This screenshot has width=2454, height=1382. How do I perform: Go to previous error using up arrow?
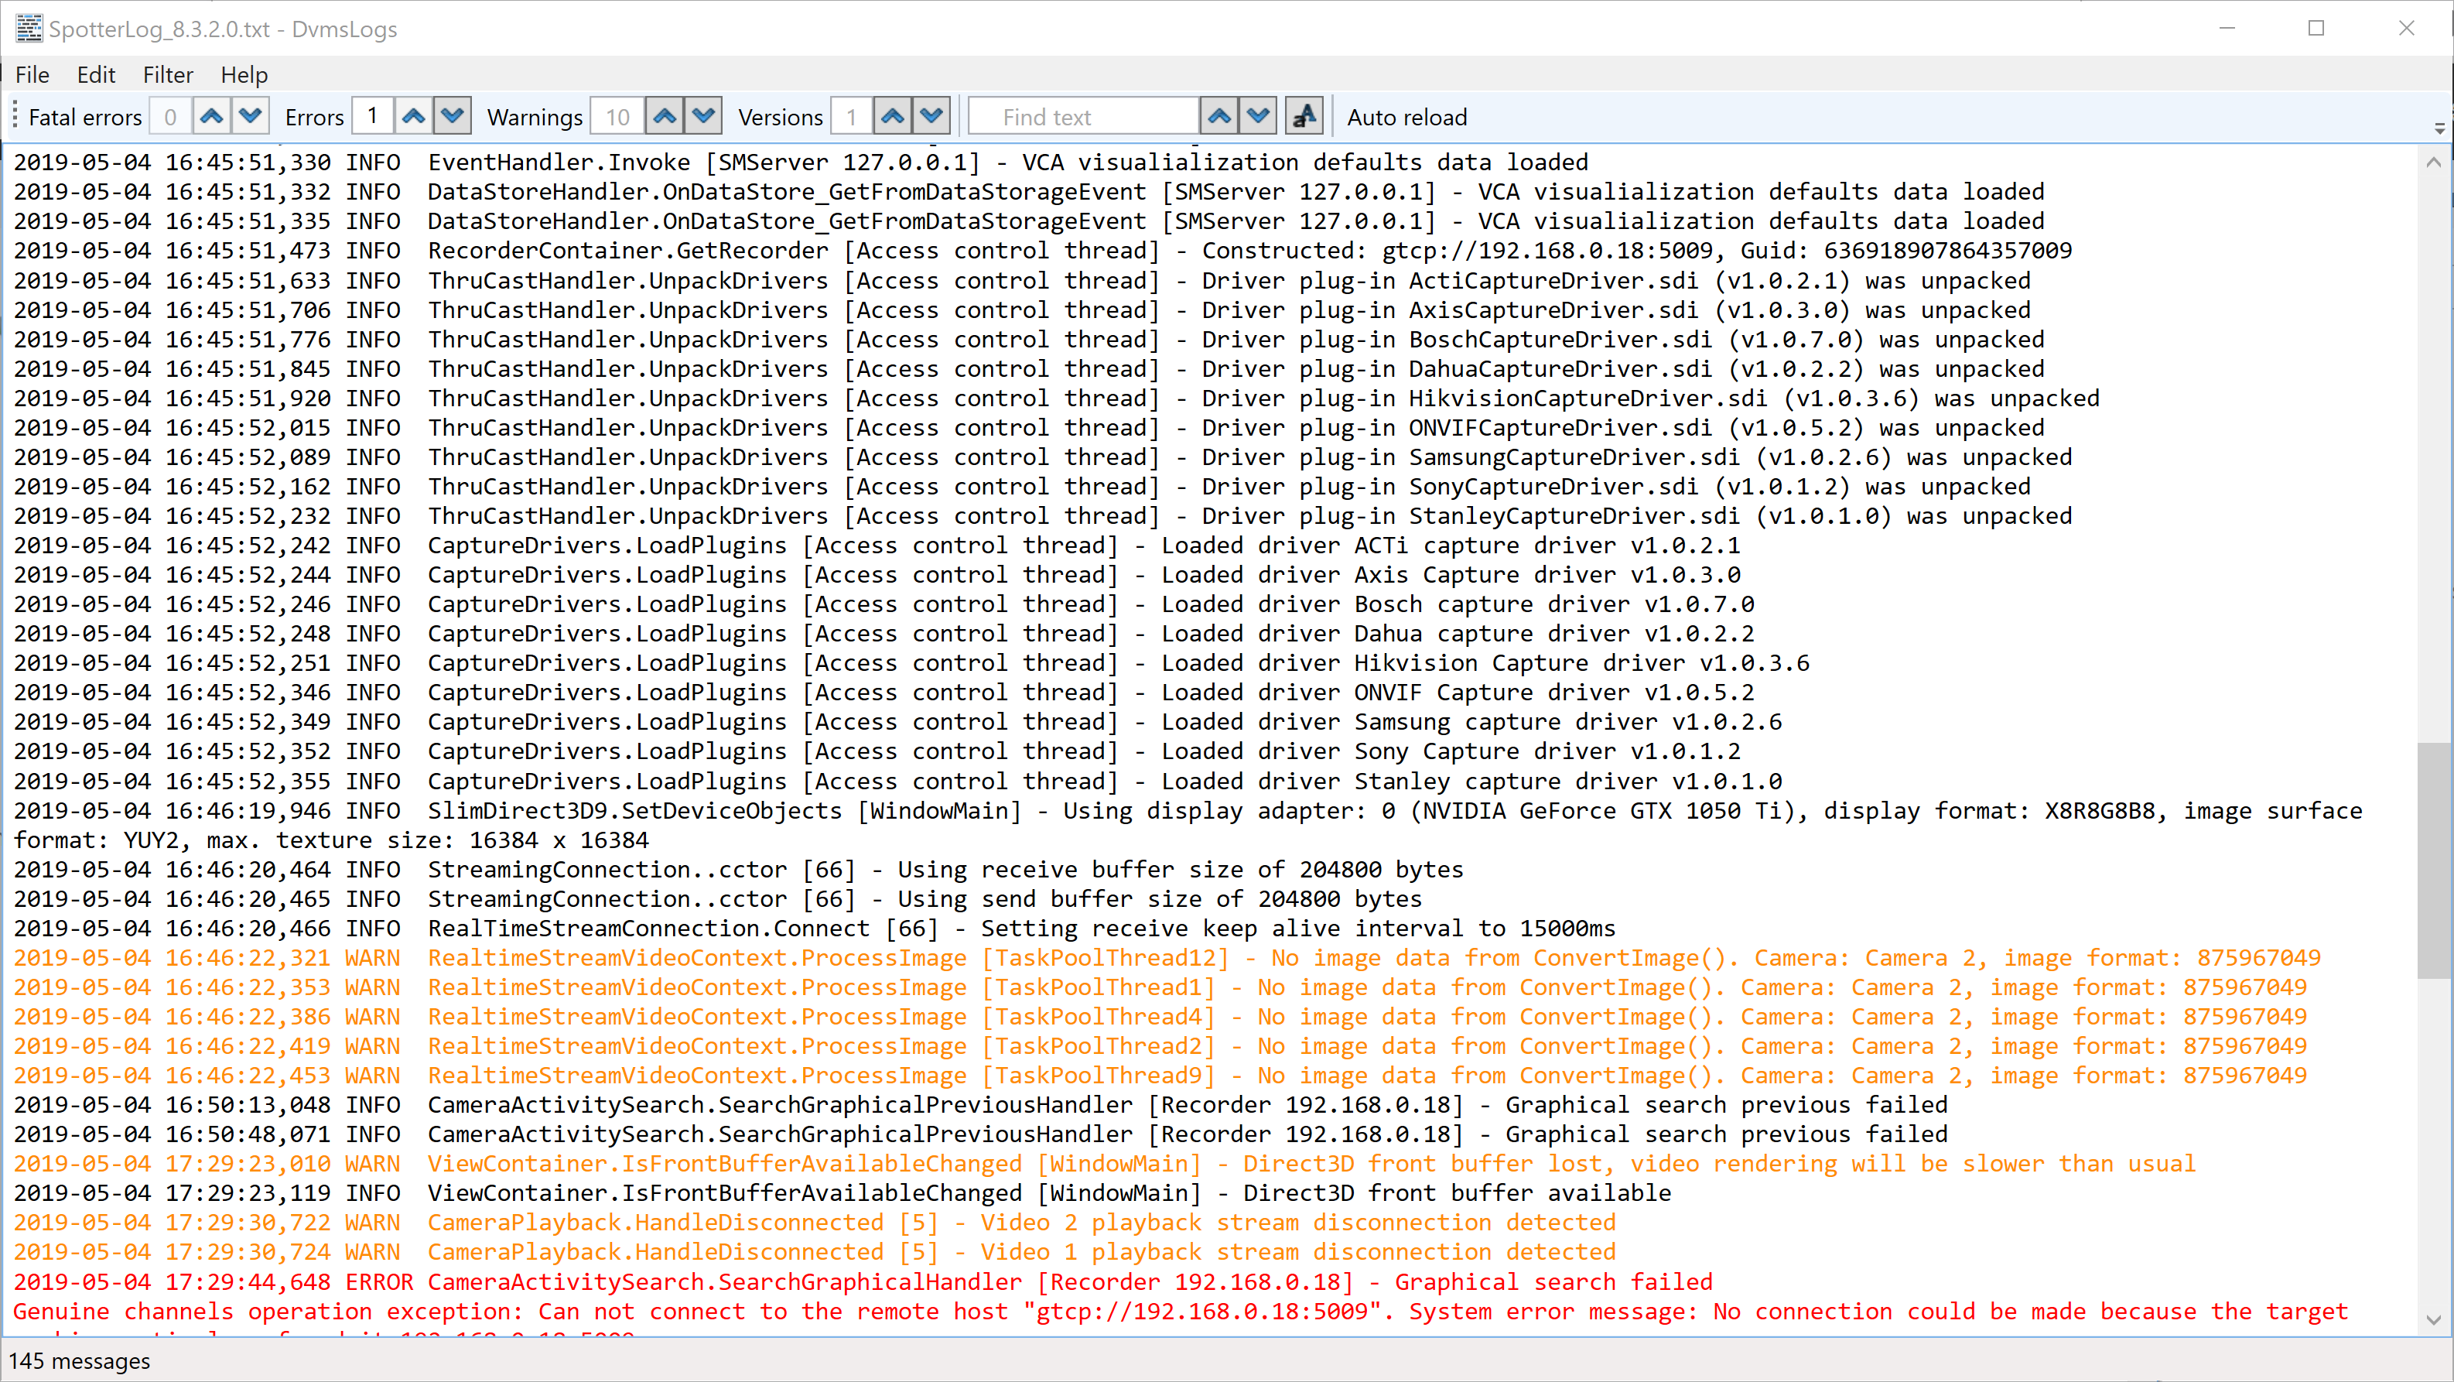tap(413, 116)
